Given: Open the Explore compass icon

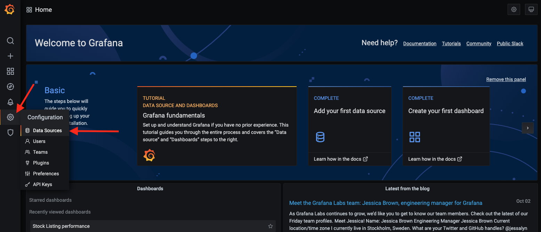Looking at the screenshot, I should [x=10, y=87].
